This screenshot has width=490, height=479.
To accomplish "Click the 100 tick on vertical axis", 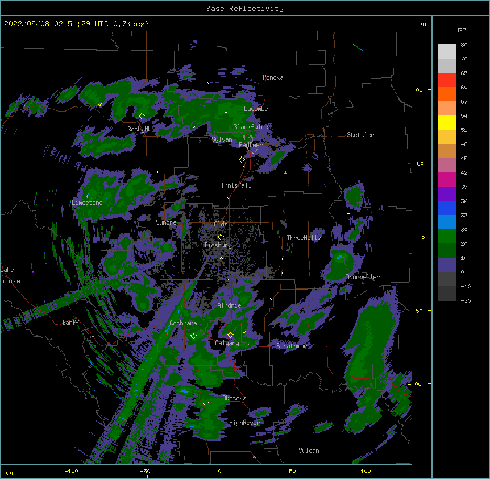I will pos(417,90).
